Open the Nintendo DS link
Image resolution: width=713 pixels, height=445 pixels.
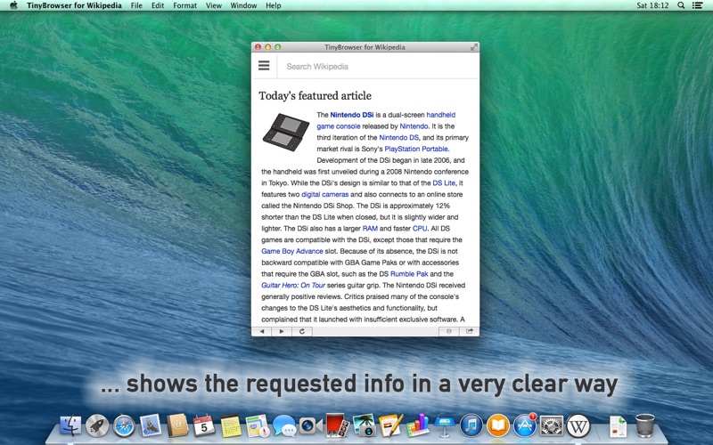point(398,138)
